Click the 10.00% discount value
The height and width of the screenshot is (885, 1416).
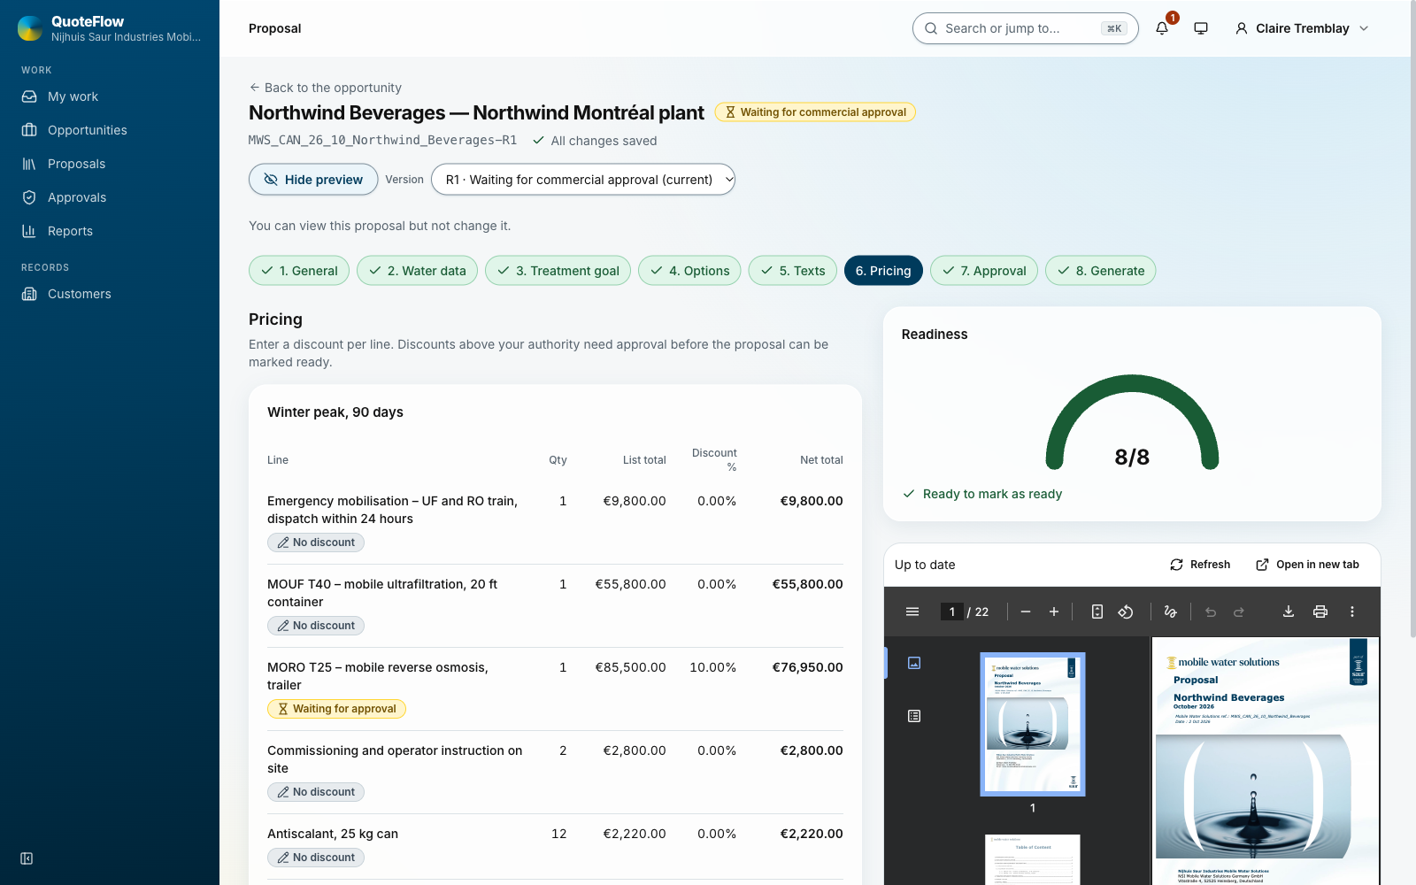[713, 667]
